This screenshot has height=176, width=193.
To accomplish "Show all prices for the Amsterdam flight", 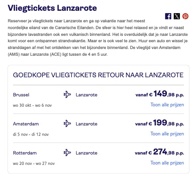I will [167, 134].
